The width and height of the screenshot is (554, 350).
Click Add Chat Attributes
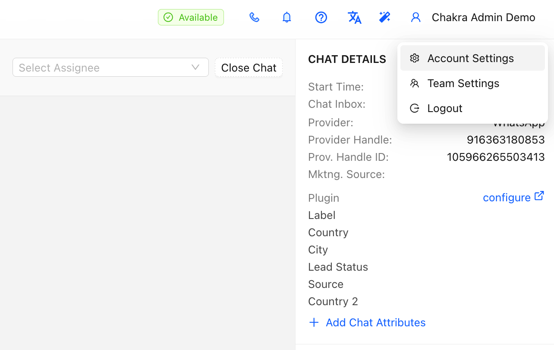tap(375, 322)
